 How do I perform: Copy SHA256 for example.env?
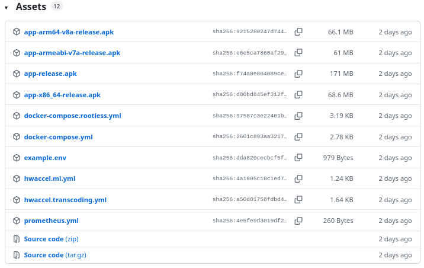pyautogui.click(x=298, y=158)
